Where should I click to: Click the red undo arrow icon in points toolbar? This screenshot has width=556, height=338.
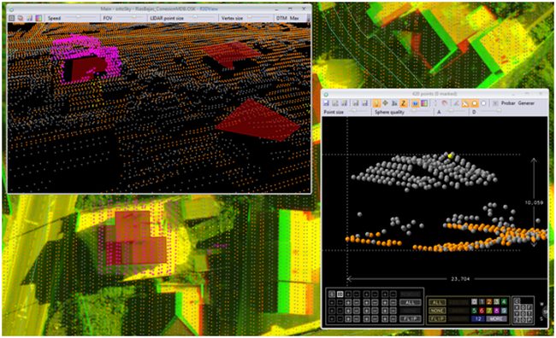445,103
